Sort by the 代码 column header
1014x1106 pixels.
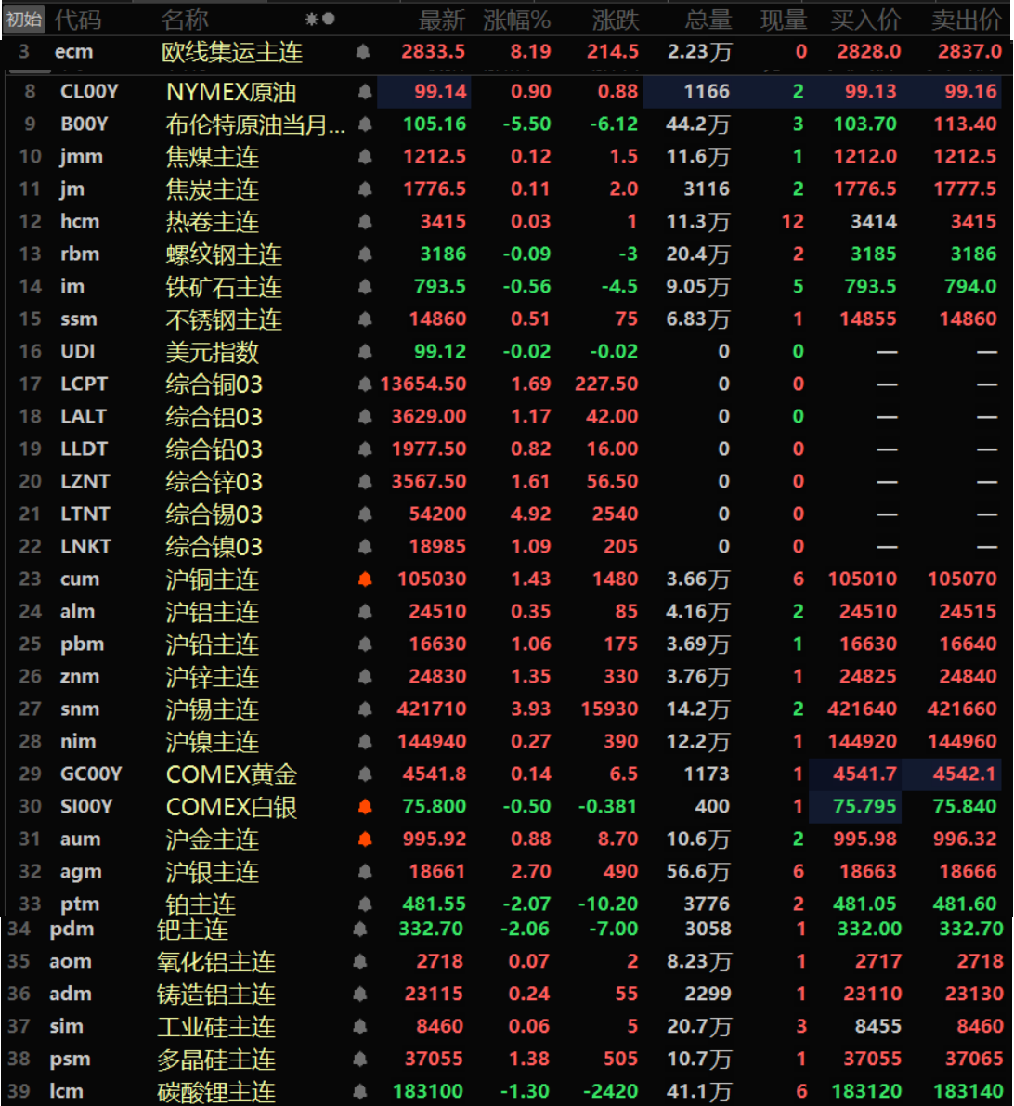coord(78,20)
